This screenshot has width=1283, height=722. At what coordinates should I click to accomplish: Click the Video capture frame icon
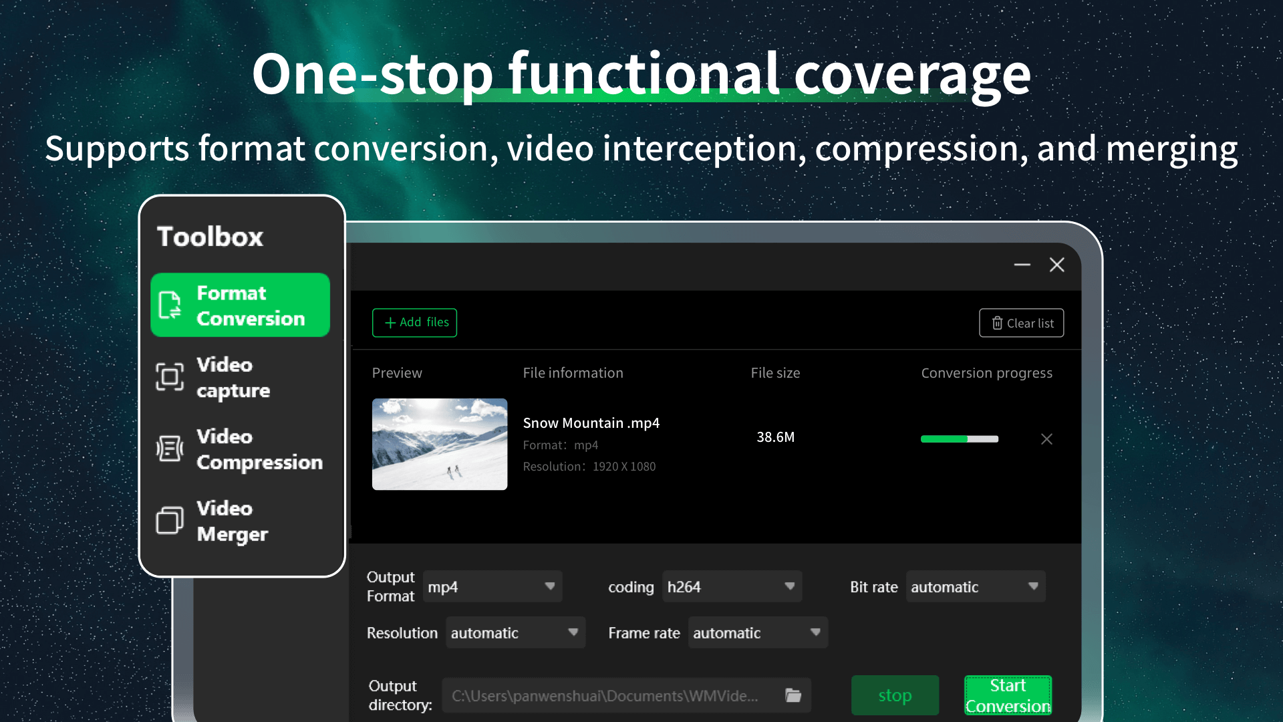(x=170, y=377)
